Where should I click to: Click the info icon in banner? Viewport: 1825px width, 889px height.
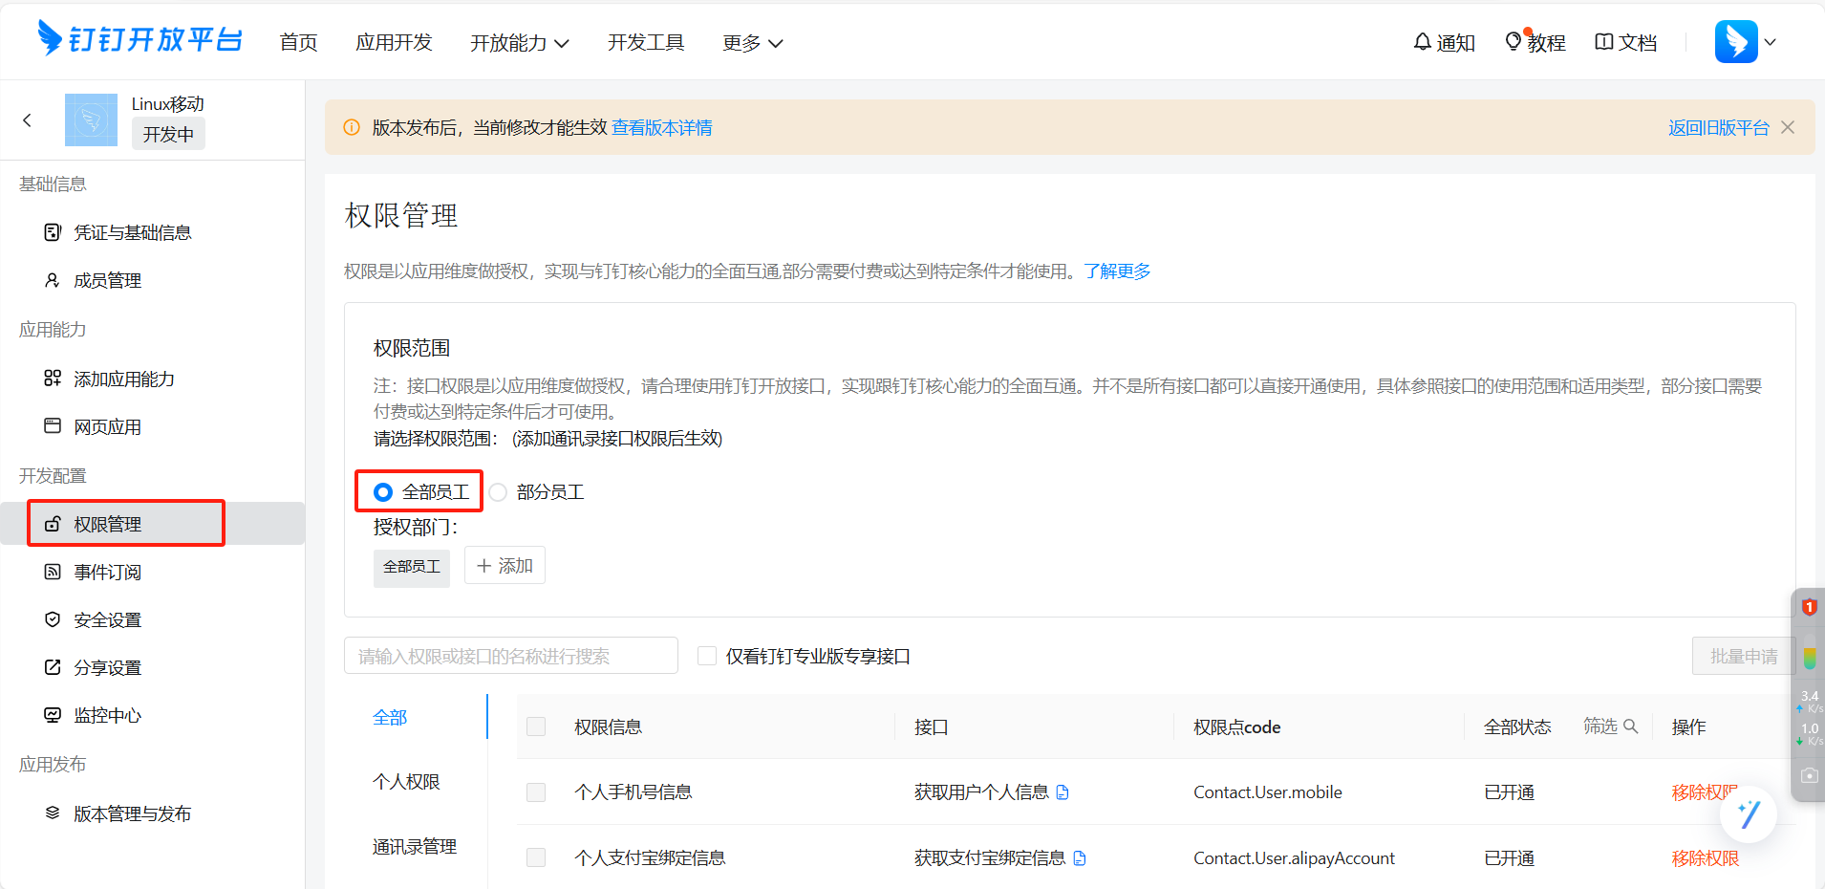pos(352,127)
